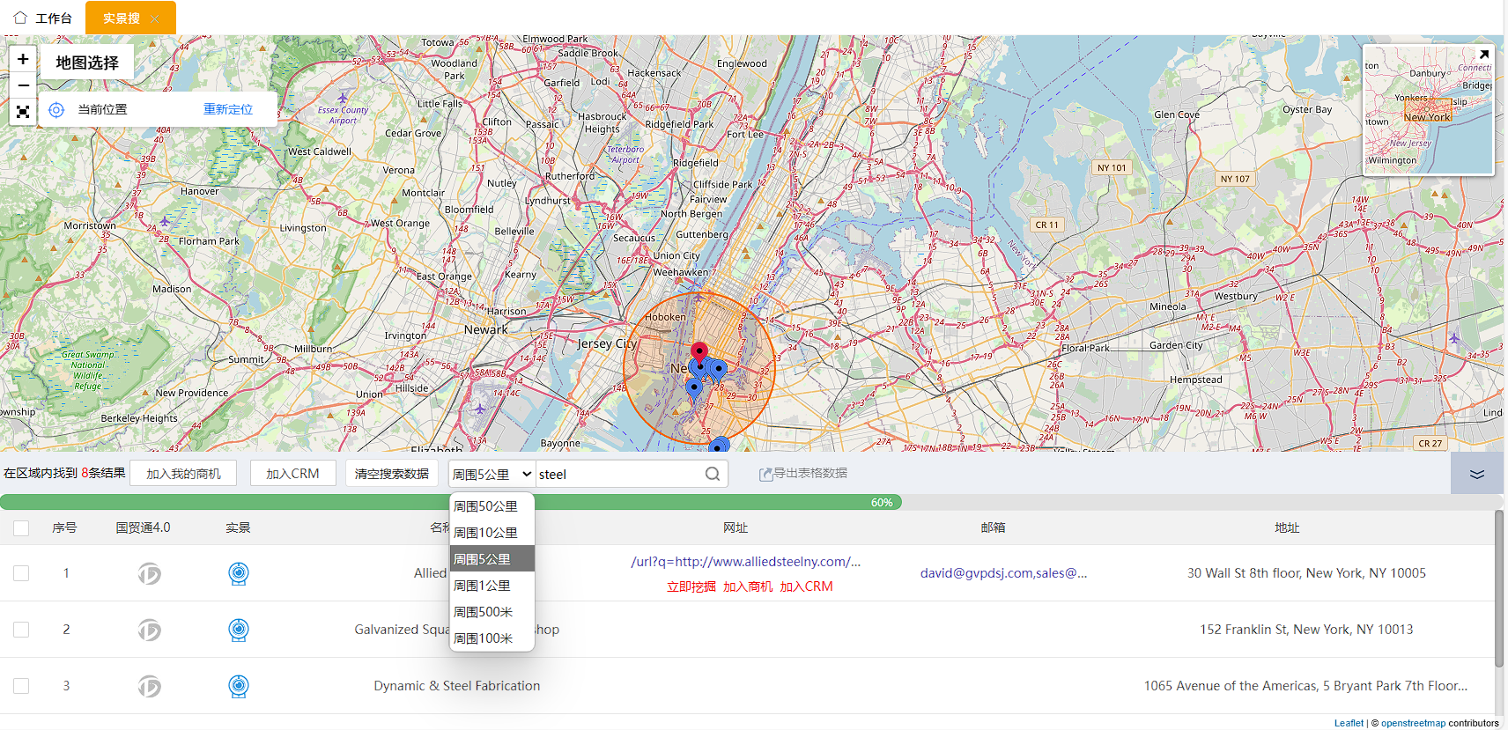Viewport: 1508px width, 730px height.
Task: Click the search magnifier icon
Action: (713, 474)
